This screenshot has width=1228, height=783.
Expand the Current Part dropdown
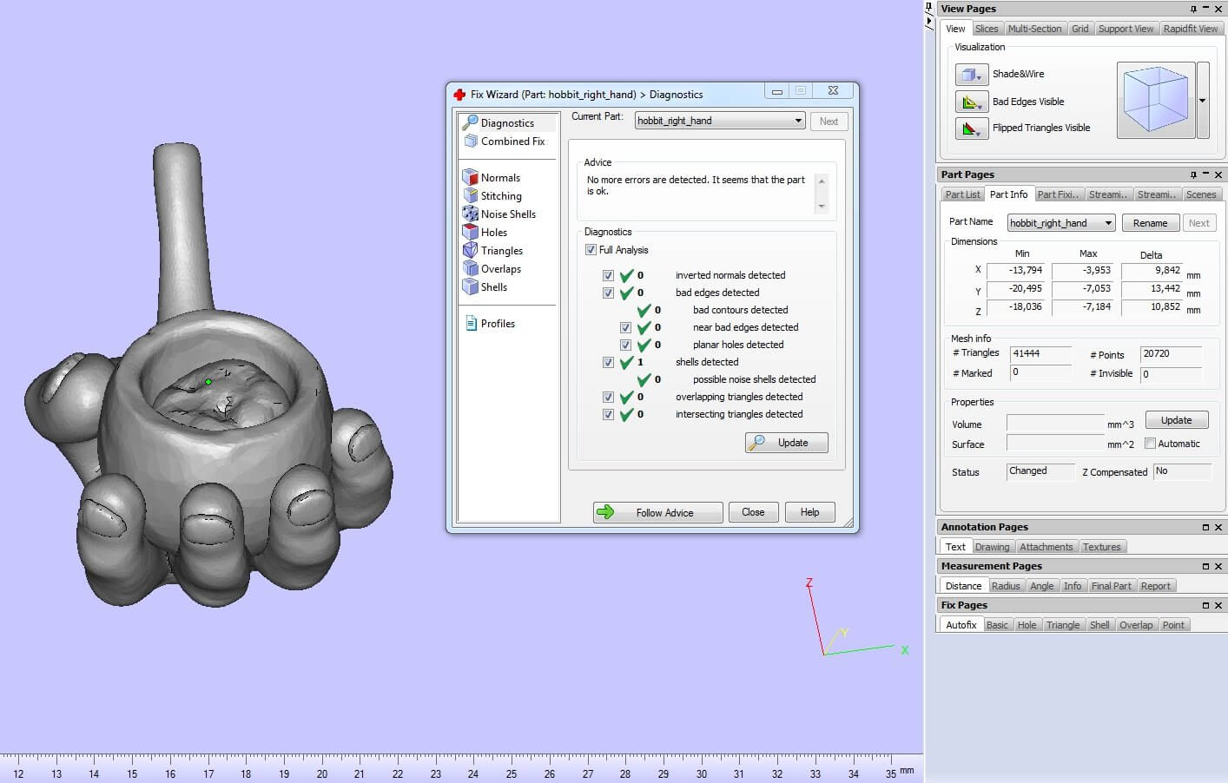[x=797, y=121]
